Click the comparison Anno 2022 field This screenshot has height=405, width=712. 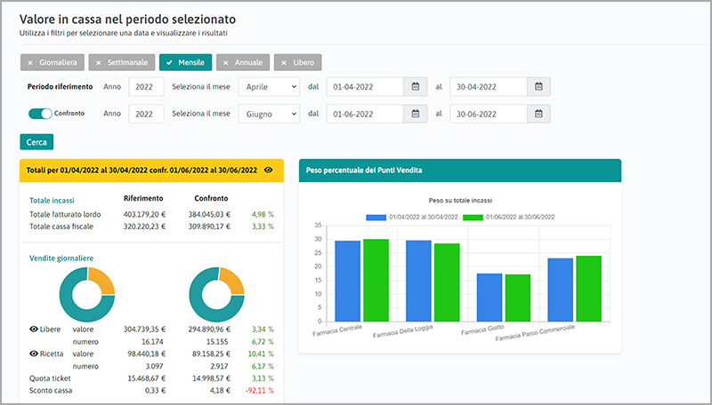pyautogui.click(x=146, y=114)
